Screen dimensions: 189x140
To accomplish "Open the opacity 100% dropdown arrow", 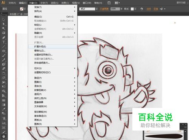I will (x=121, y=9).
